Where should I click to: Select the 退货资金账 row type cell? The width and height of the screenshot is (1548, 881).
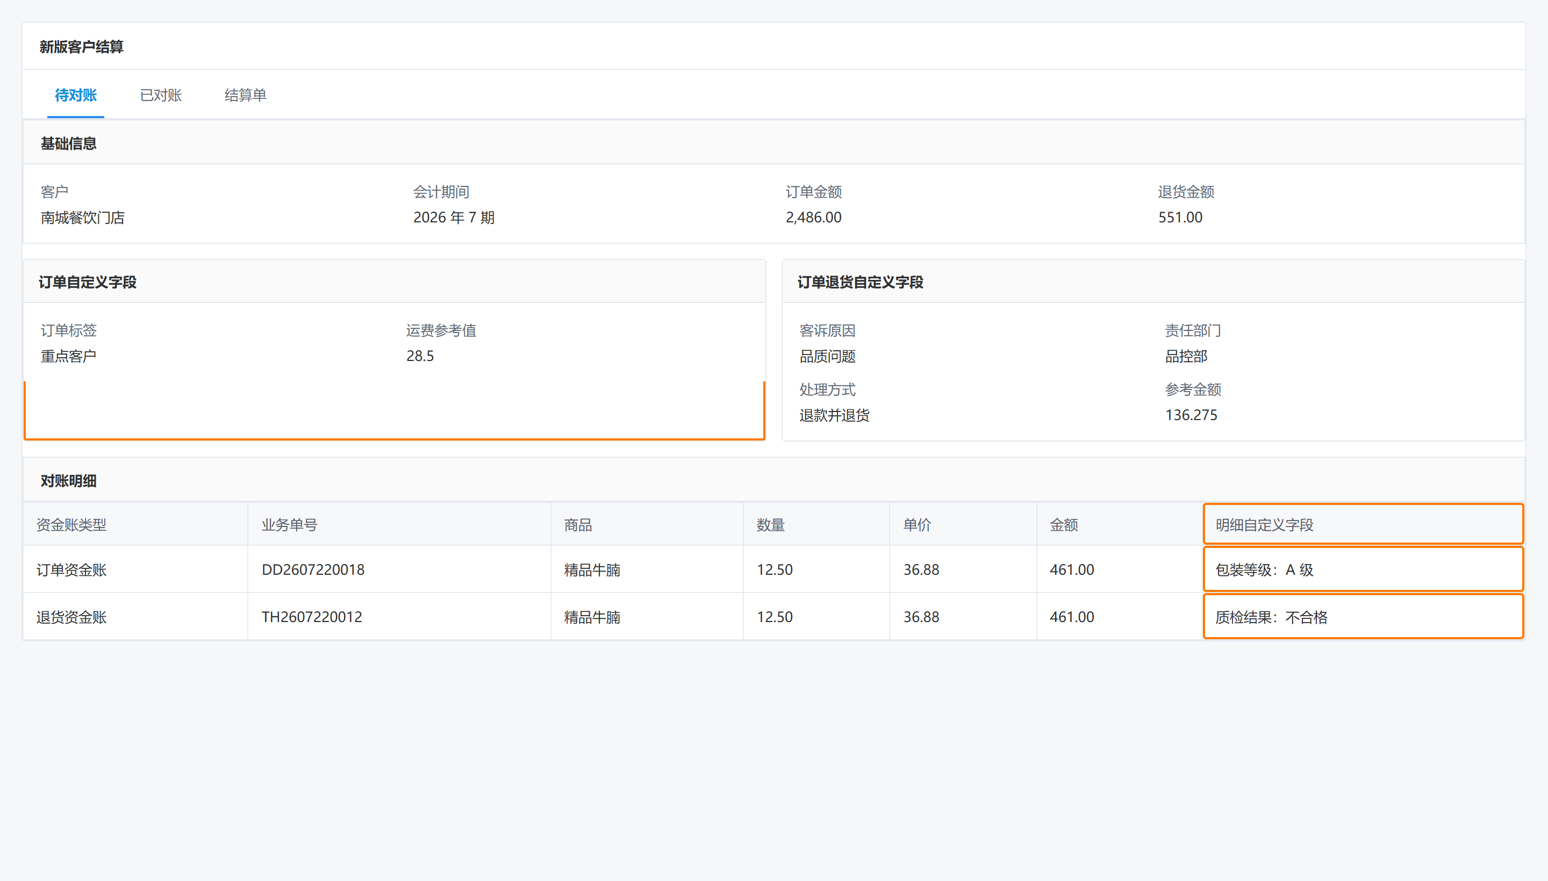[x=135, y=617]
